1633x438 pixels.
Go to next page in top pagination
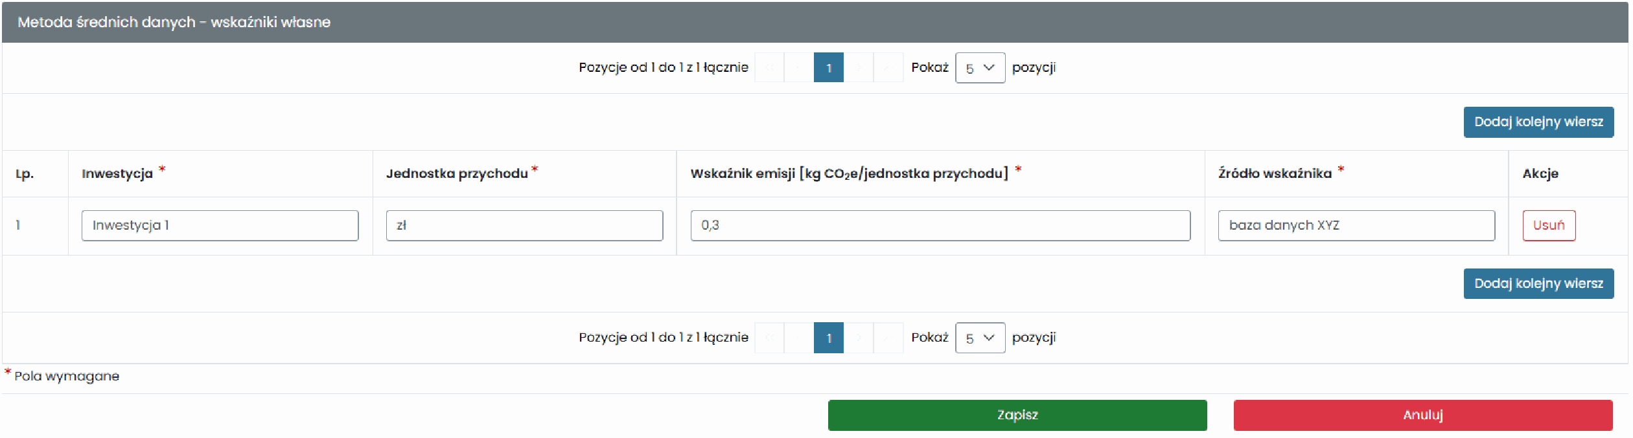[859, 67]
